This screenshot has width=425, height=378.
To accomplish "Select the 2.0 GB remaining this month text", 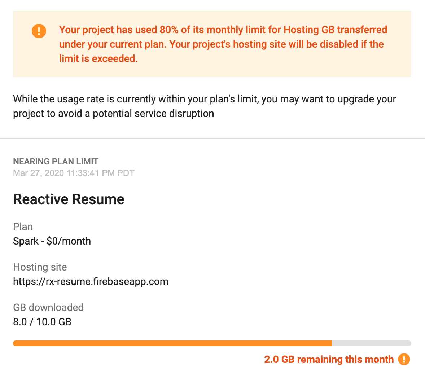I will pos(329,359).
